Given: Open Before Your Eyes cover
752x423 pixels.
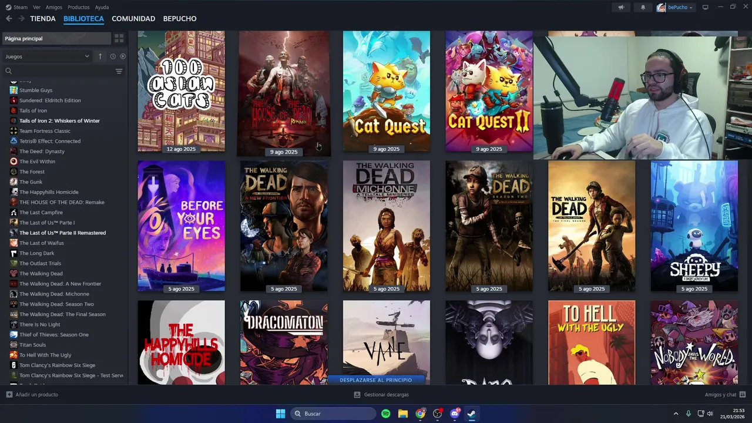Looking at the screenshot, I should click(181, 226).
